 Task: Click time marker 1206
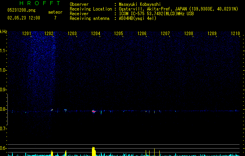point(142,34)
